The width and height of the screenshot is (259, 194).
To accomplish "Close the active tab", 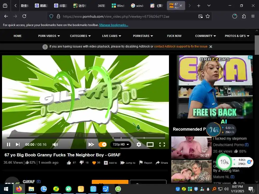I will pos(181,6).
